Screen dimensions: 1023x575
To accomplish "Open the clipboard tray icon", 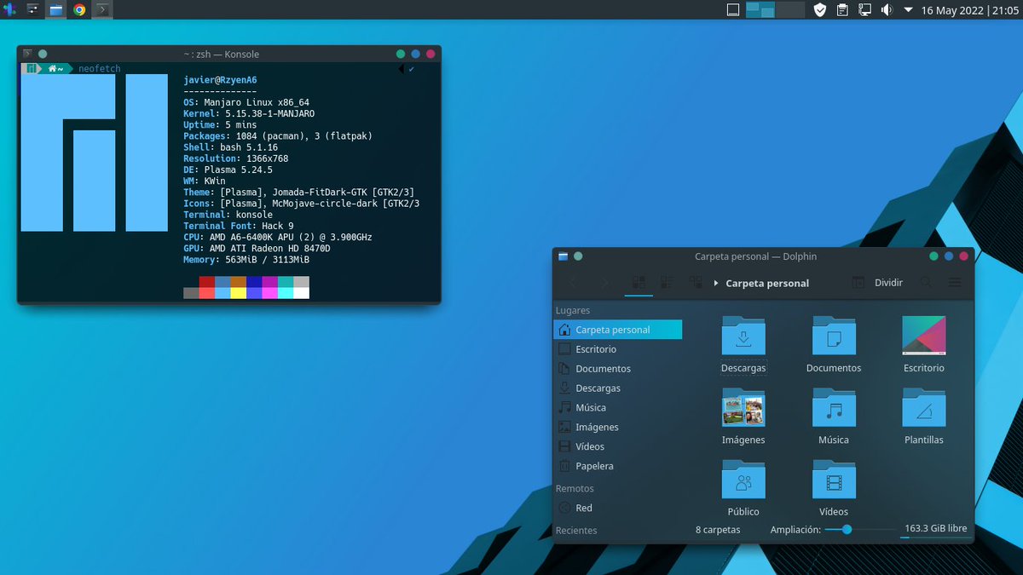I will (x=842, y=10).
